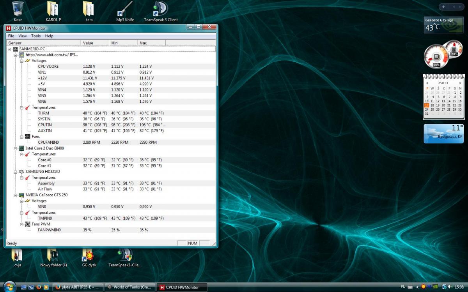Select the TMPIN0 GPU temperature row
The width and height of the screenshot is (468, 292).
(111, 218)
